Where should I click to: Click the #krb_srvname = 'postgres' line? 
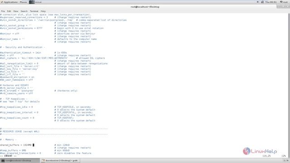pos(17,91)
